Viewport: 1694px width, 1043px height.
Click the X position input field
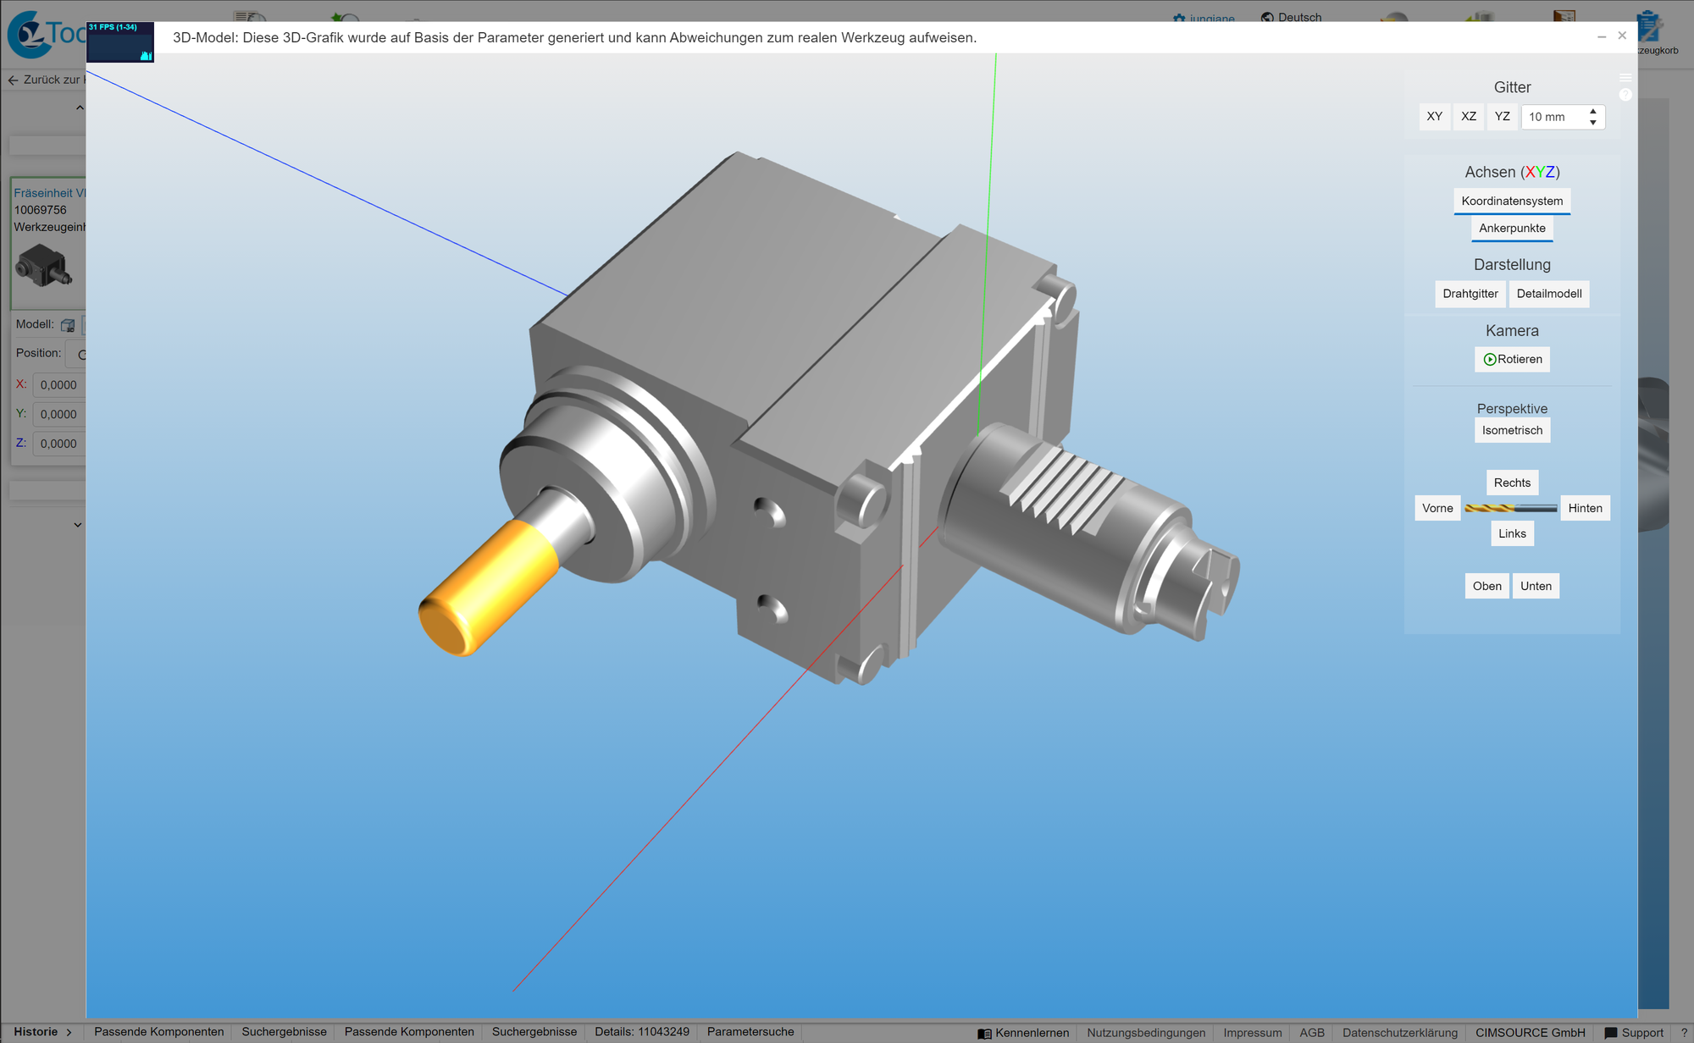59,384
